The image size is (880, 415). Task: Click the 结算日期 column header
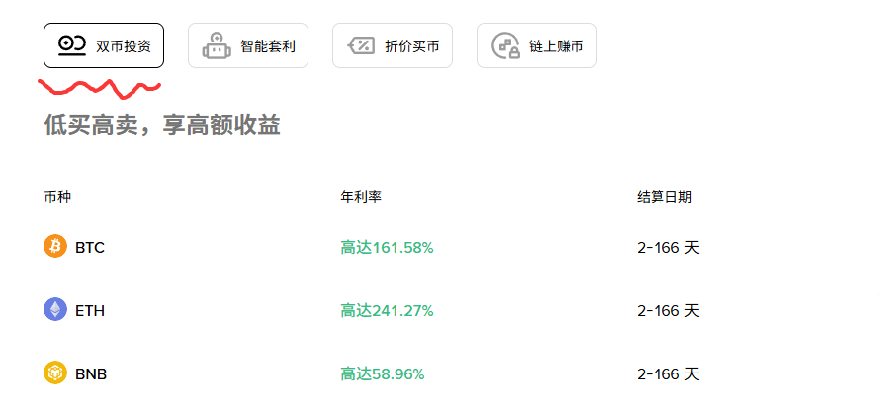[663, 197]
